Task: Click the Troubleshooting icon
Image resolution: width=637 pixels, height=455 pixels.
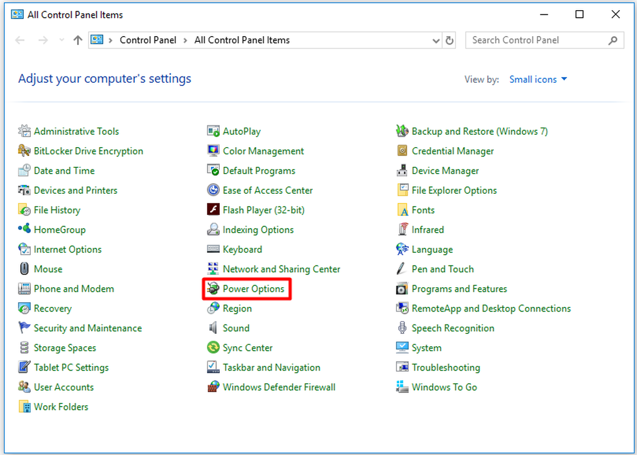Action: click(402, 367)
